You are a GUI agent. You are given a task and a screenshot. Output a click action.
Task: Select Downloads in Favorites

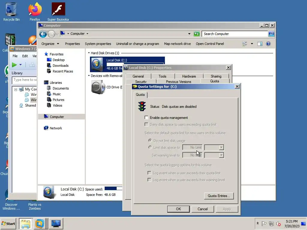click(61, 66)
